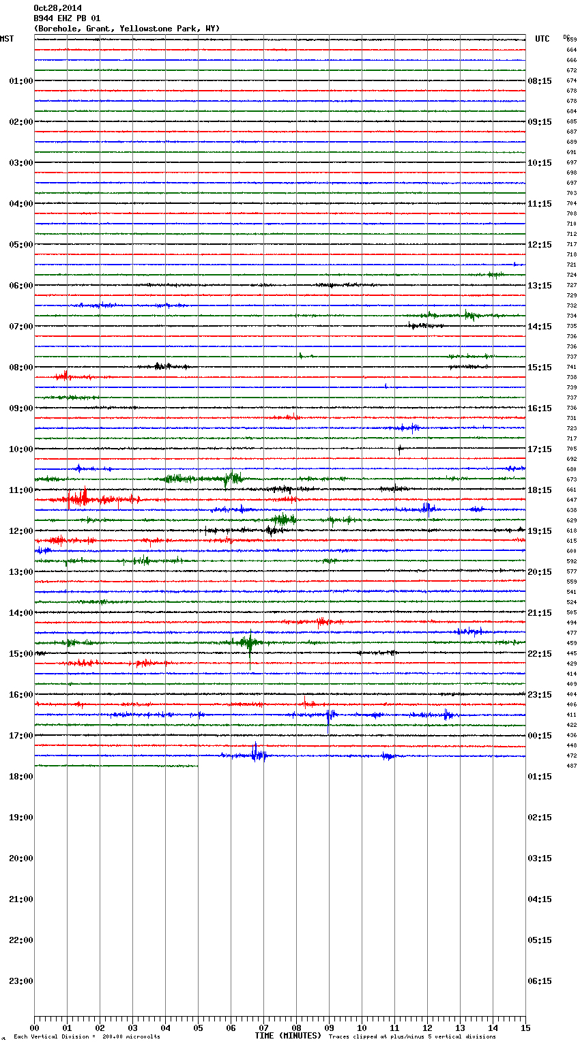The image size is (580, 1046).
Task: Select the 06:15 UTC time label
Action: click(x=540, y=981)
